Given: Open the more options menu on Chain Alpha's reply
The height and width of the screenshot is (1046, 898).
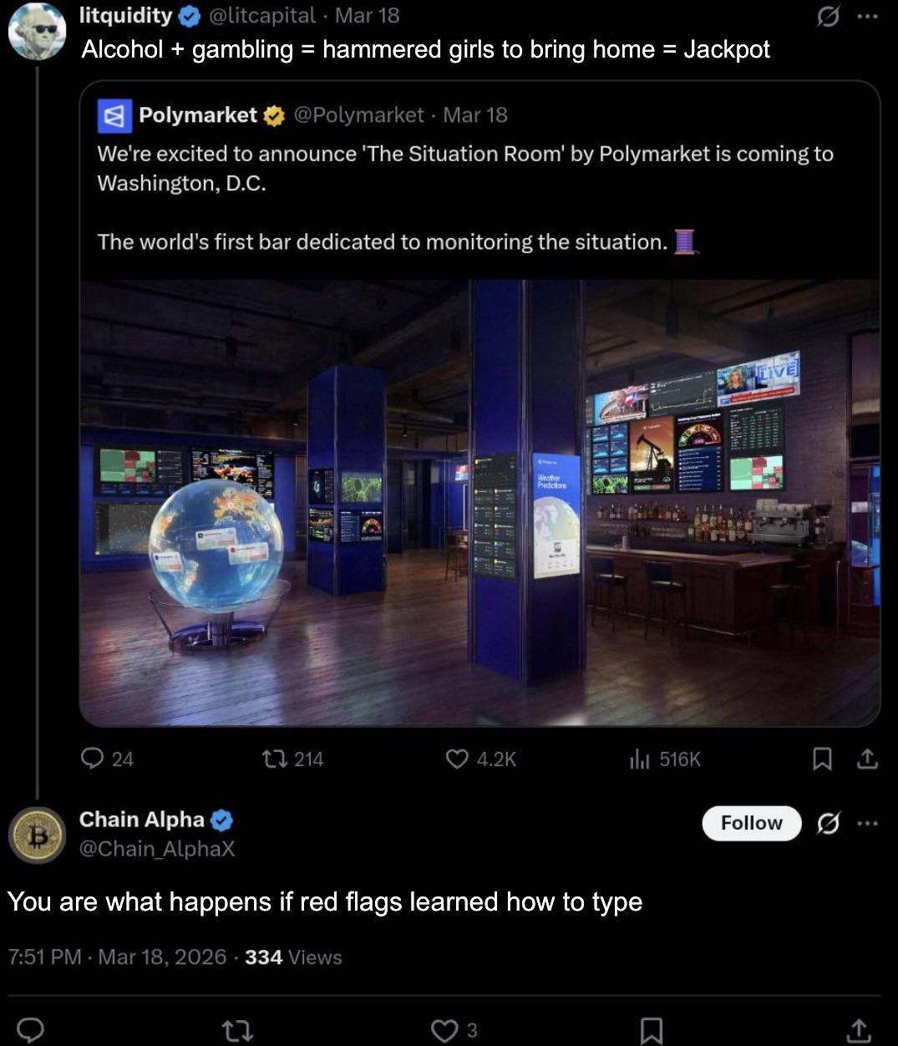Looking at the screenshot, I should (x=869, y=823).
